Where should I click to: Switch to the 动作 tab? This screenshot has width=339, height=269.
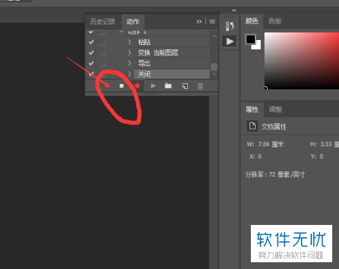[x=133, y=22]
